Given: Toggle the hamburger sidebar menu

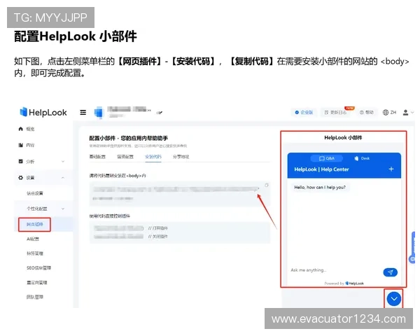Looking at the screenshot, I should pos(83,113).
